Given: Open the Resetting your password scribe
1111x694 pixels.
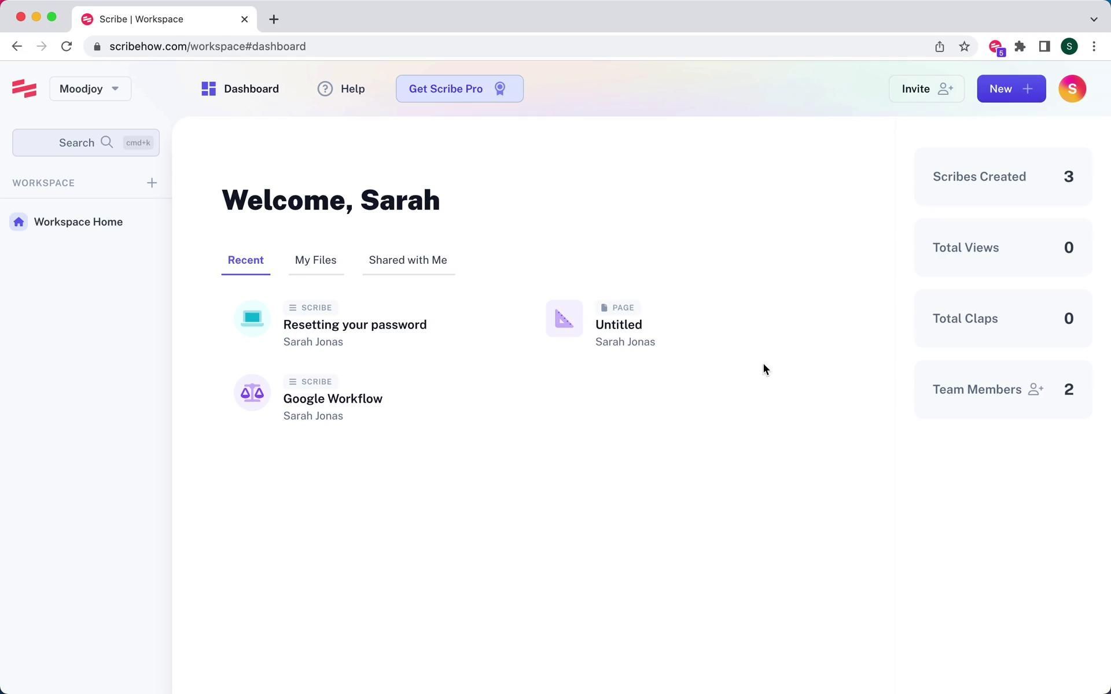Looking at the screenshot, I should [355, 324].
